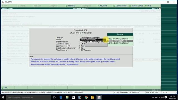This screenshot has height=100, width=178.
Task: Open Microsoft Edge from the taskbar
Action: pyautogui.click(x=61, y=97)
